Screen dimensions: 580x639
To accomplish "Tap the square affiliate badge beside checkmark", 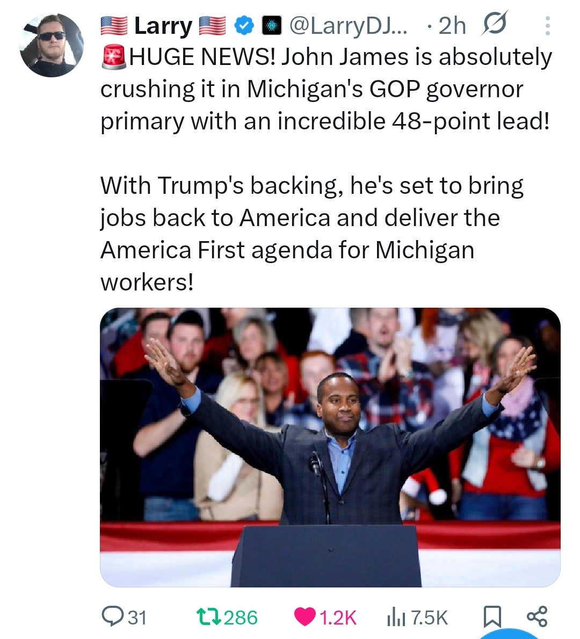I will (271, 26).
